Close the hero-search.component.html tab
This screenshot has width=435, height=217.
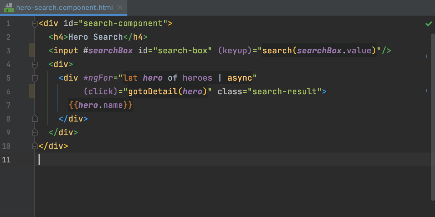(x=120, y=8)
